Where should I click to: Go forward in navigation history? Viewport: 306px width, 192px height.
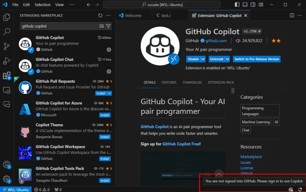click(97, 5)
